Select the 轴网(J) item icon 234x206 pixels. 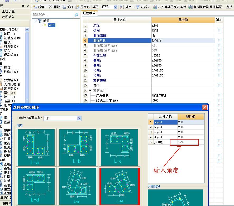click(x=1, y=34)
